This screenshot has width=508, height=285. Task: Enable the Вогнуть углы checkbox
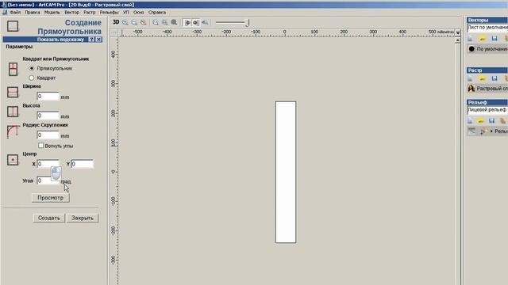pyautogui.click(x=40, y=146)
